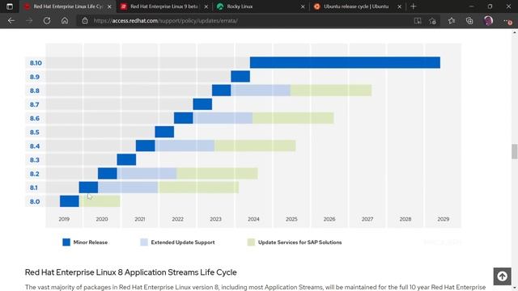Open the browser profile avatar
The height and width of the screenshot is (291, 518).
point(488,21)
